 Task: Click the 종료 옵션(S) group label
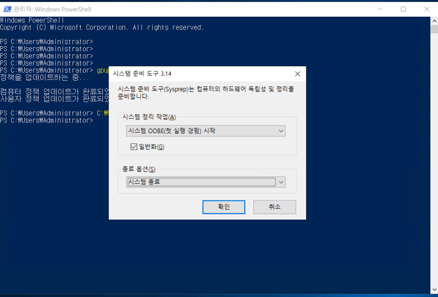[x=139, y=169]
